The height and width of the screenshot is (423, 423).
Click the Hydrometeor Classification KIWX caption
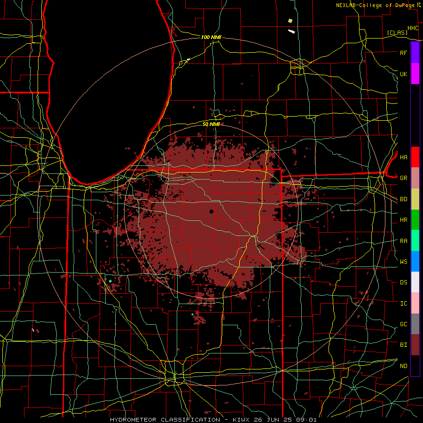pyautogui.click(x=213, y=420)
